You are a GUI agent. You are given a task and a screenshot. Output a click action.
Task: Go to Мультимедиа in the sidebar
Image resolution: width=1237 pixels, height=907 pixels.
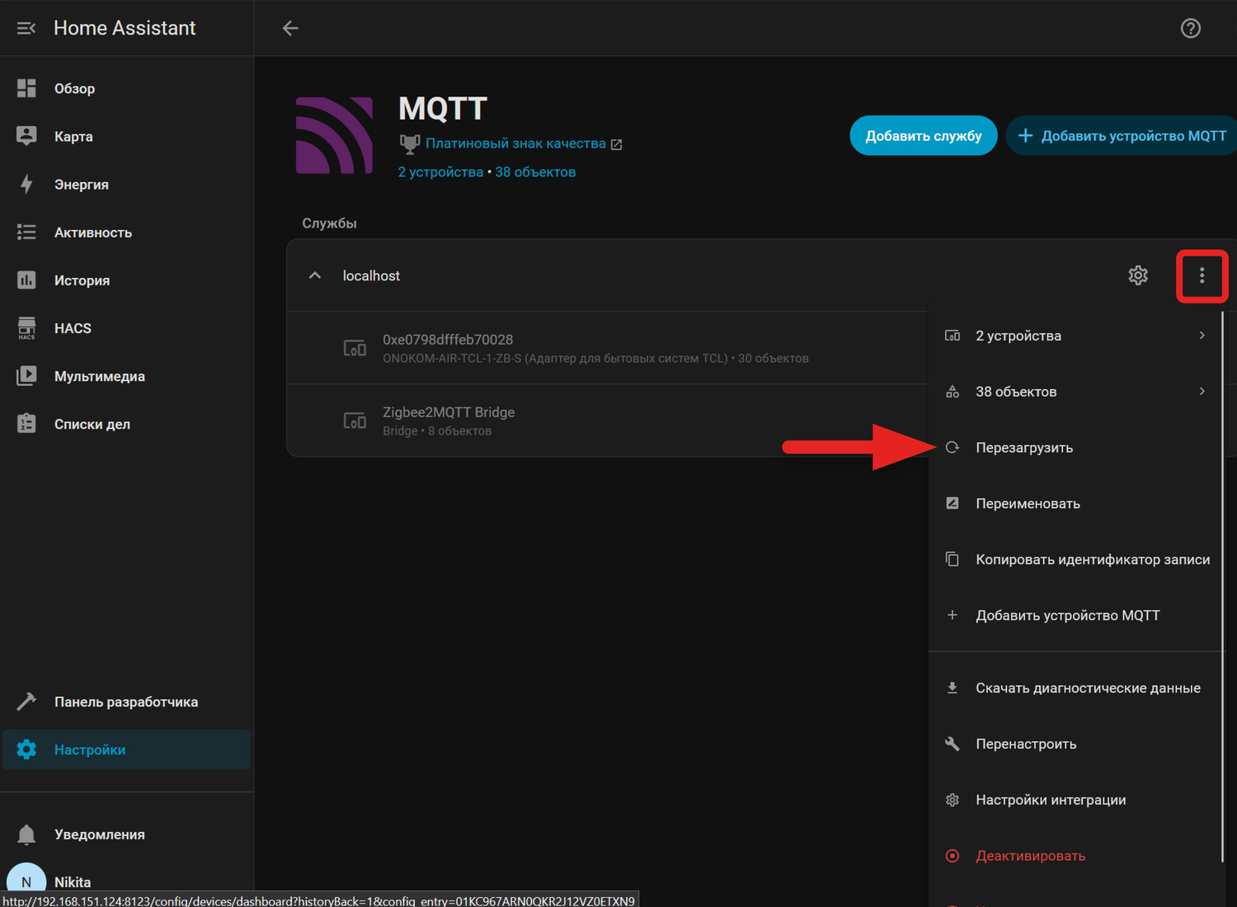point(127,376)
